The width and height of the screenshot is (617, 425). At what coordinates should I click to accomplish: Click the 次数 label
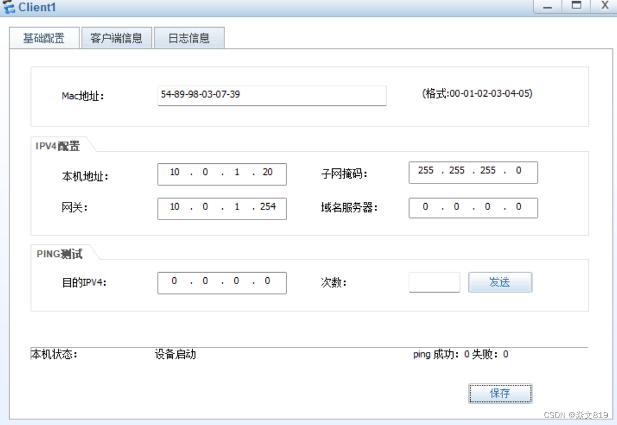point(334,282)
